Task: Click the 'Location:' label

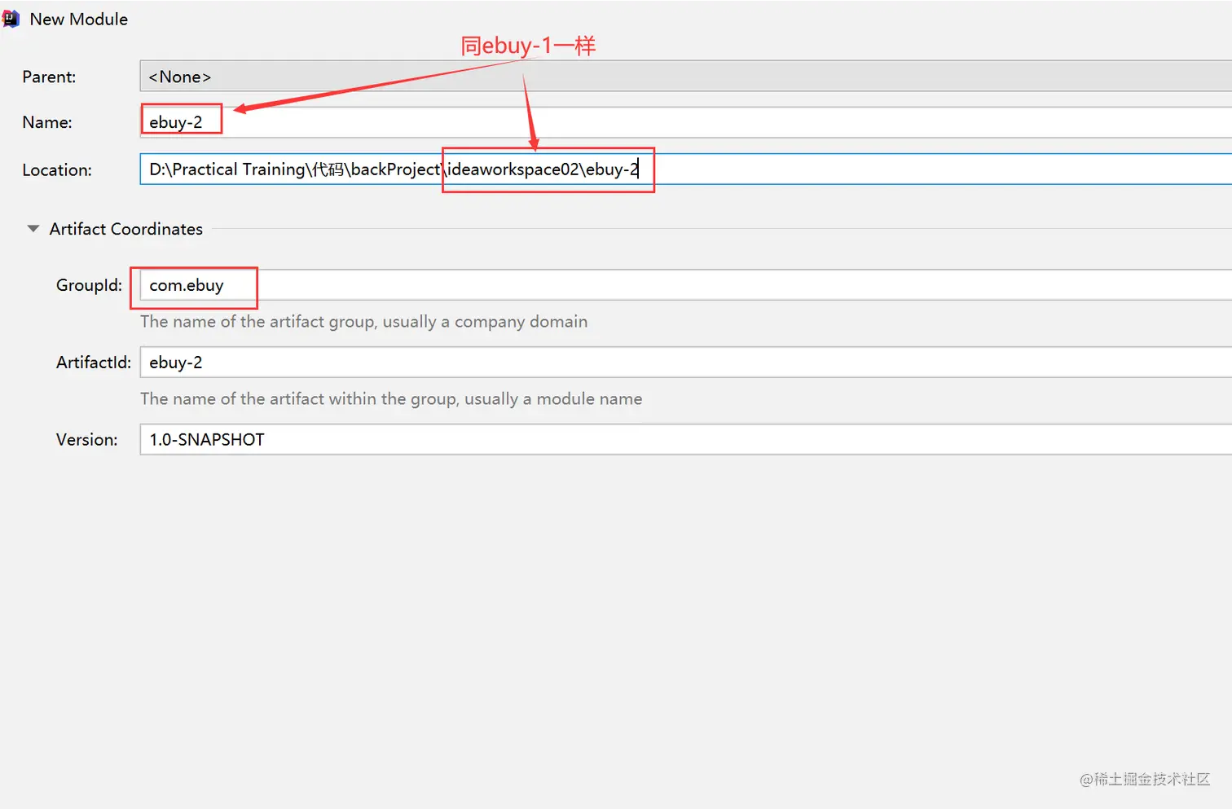Action: tap(57, 170)
